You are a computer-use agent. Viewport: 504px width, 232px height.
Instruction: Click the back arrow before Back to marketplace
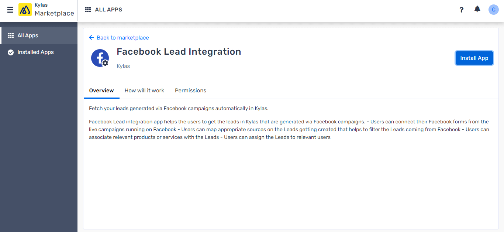[x=91, y=37]
